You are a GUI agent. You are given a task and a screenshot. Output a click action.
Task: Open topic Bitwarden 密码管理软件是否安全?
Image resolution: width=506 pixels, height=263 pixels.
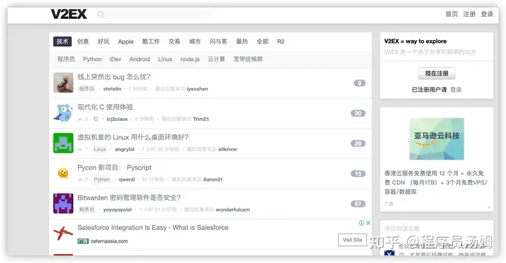(129, 198)
